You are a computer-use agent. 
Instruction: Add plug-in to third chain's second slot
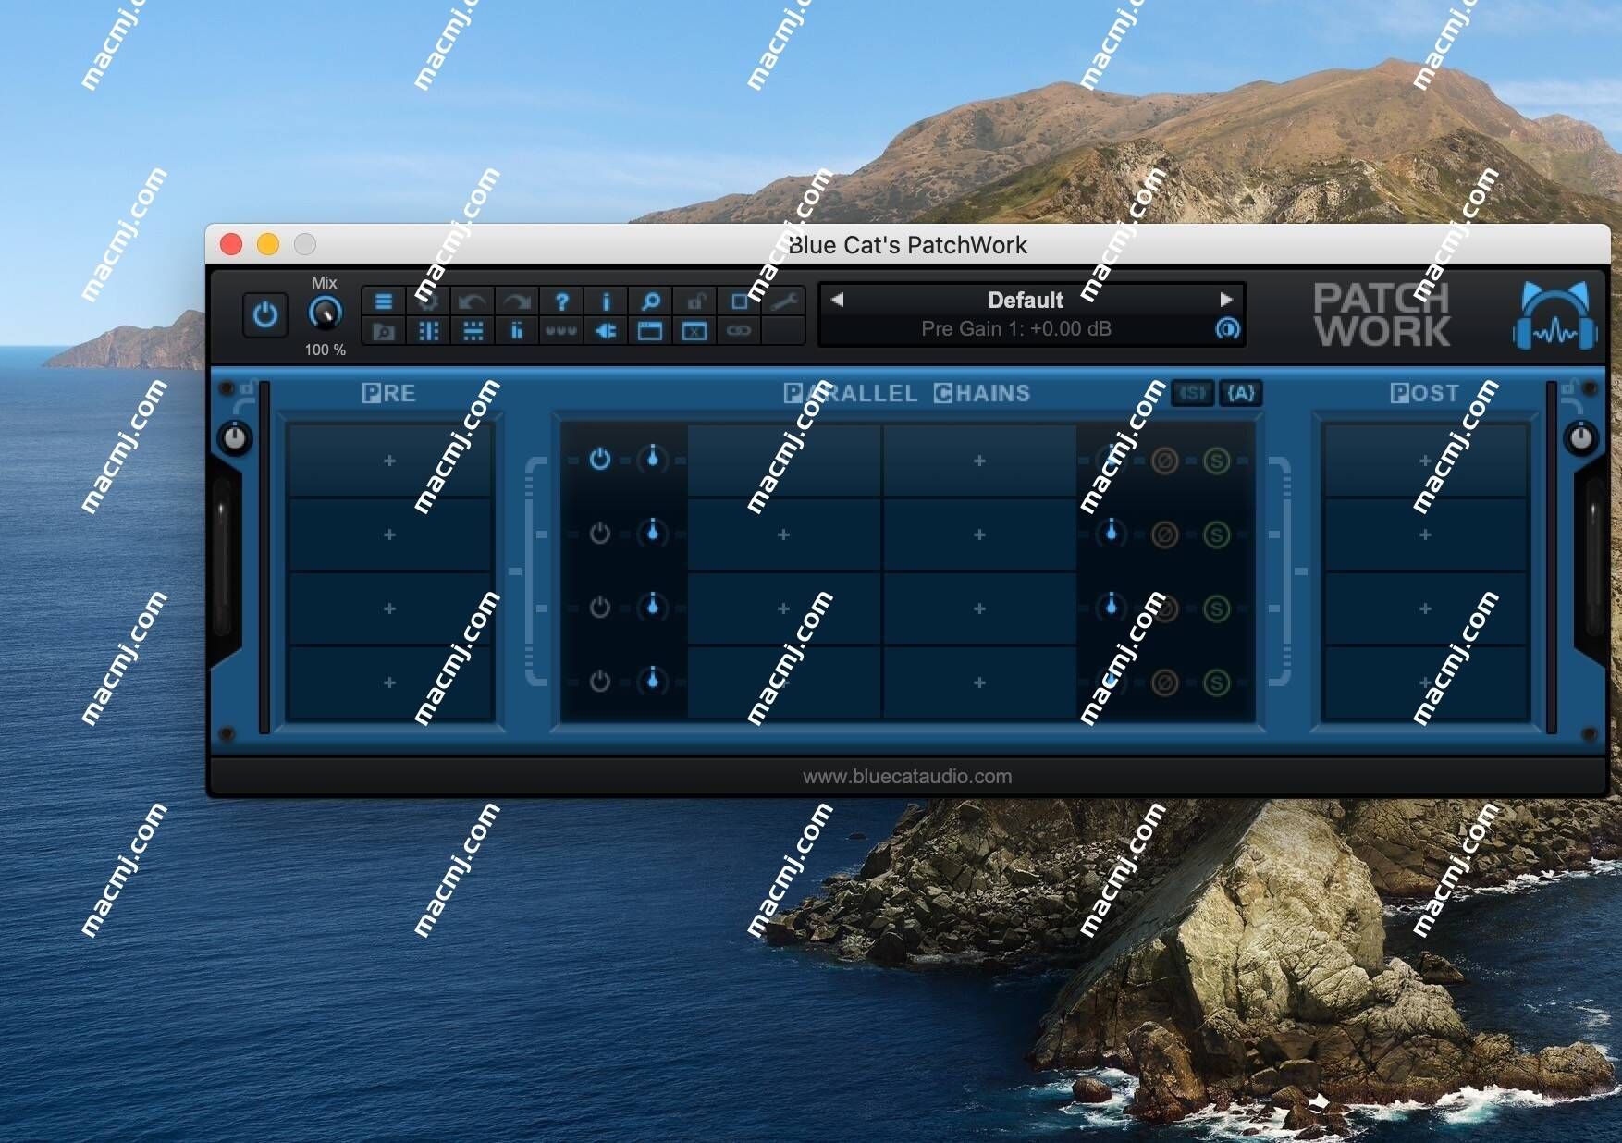pyautogui.click(x=979, y=608)
